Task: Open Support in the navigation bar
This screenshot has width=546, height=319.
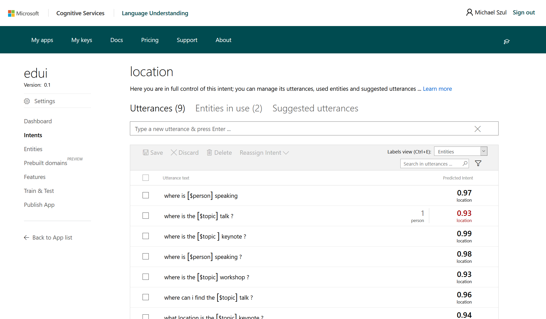Action: [187, 40]
